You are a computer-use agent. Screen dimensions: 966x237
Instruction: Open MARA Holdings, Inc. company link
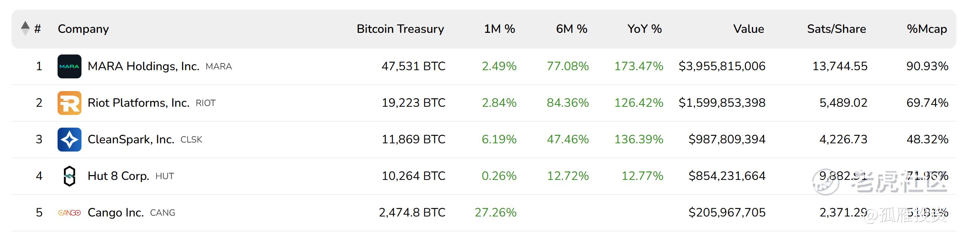tap(143, 66)
